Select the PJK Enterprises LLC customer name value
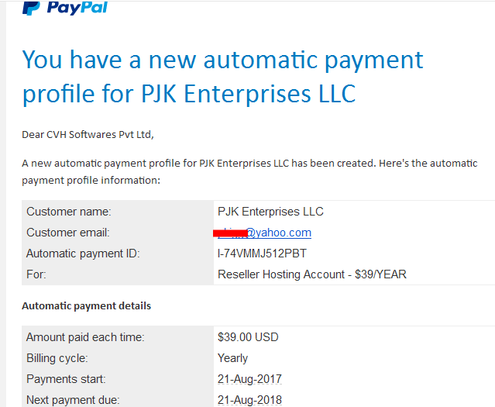The width and height of the screenshot is (495, 407). 270,212
